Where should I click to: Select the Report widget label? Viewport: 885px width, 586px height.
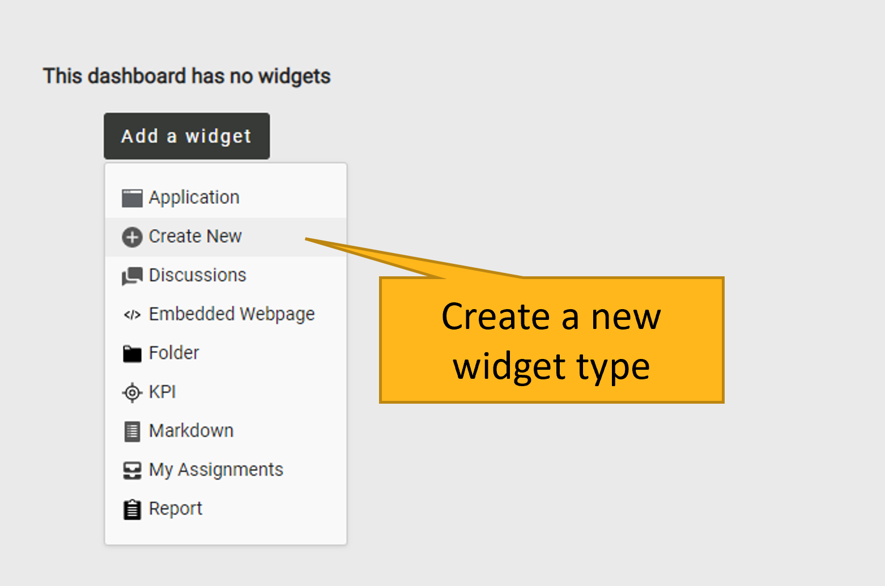(x=175, y=508)
